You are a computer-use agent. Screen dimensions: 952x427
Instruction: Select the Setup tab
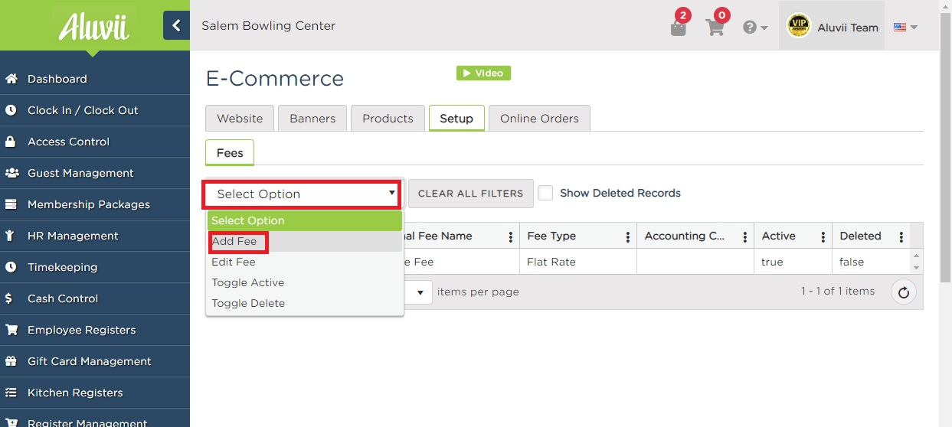pos(456,119)
